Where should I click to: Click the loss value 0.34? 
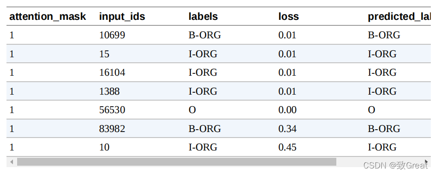click(287, 129)
